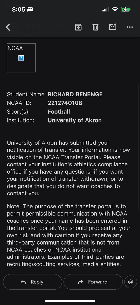Open the three-dot more options menu
Viewport: 140px width, 305px height.
(x=130, y=27)
